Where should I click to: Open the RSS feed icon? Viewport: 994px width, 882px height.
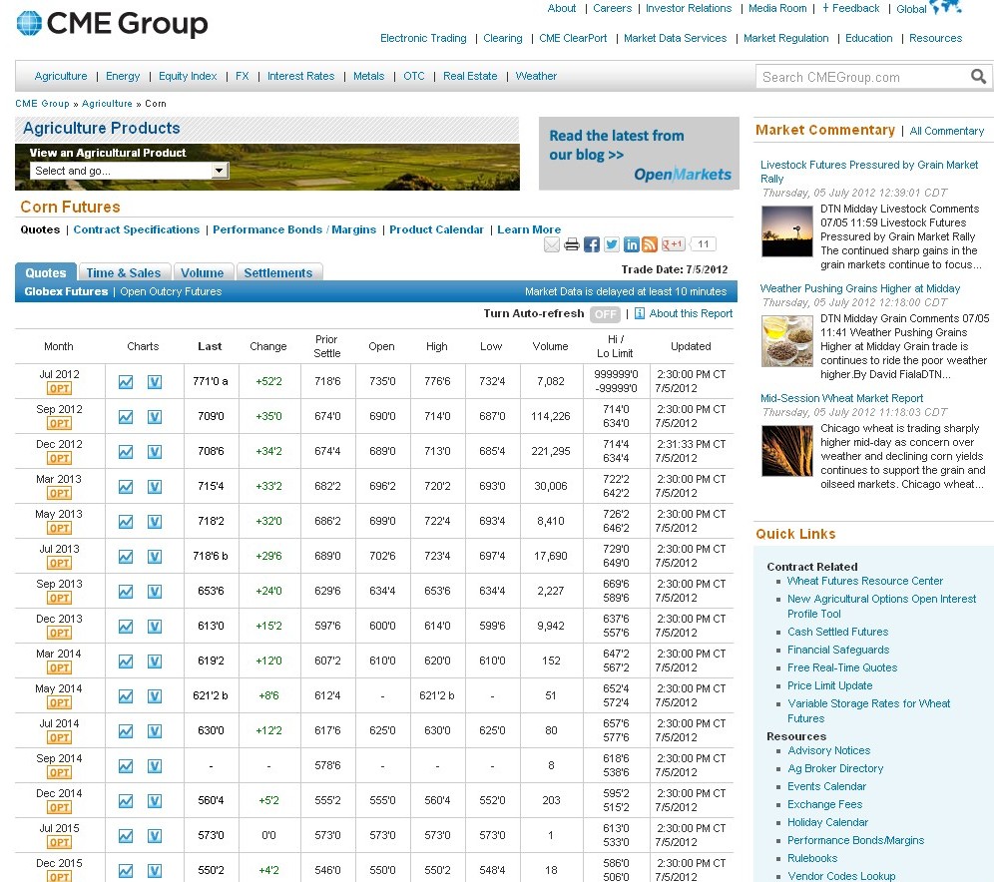click(650, 245)
